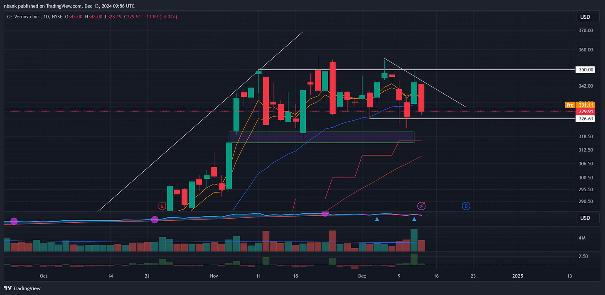This screenshot has width=605, height=295.
Task: Click the '21' date label on time axis
Action: point(147,276)
